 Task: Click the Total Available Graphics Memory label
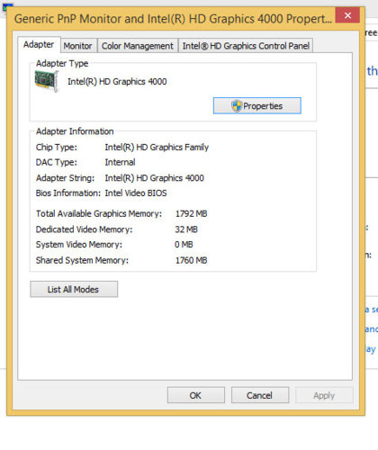[x=99, y=213]
